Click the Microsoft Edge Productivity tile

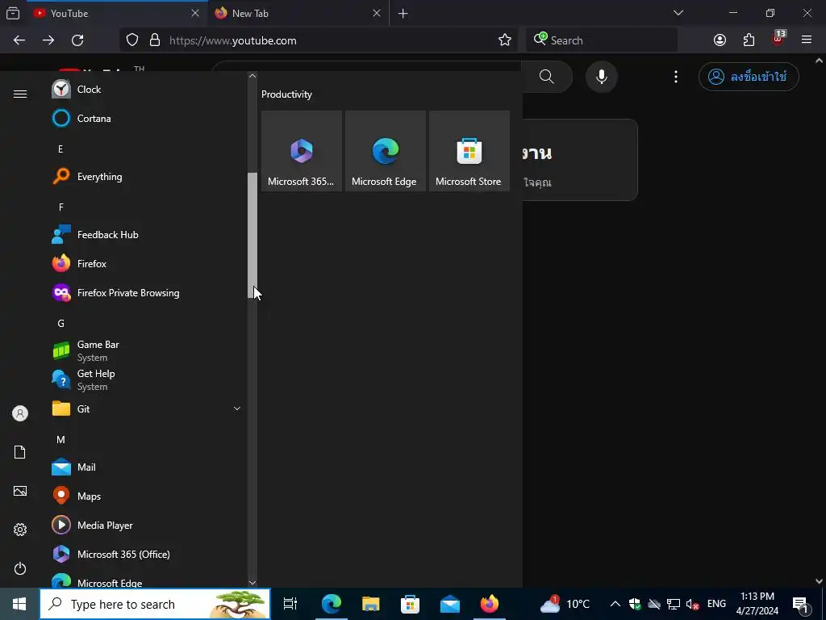tap(385, 151)
